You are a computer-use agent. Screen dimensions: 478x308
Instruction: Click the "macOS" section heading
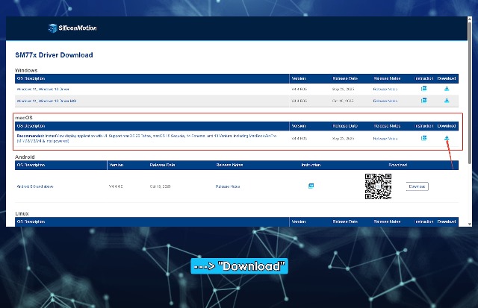(24, 118)
